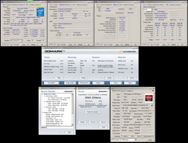188x143 pixels.
Task: Open the Tools arrow in the Memory CPU-Z window
Action: [x=121, y=45]
